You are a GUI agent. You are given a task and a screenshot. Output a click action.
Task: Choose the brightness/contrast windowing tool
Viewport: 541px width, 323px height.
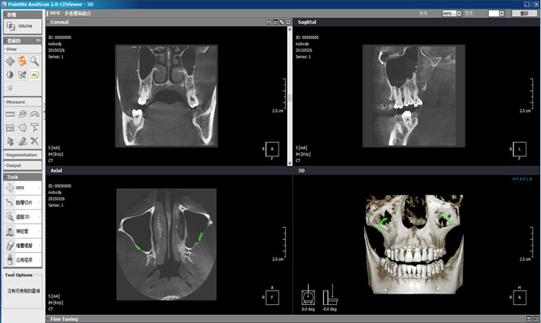[x=10, y=75]
